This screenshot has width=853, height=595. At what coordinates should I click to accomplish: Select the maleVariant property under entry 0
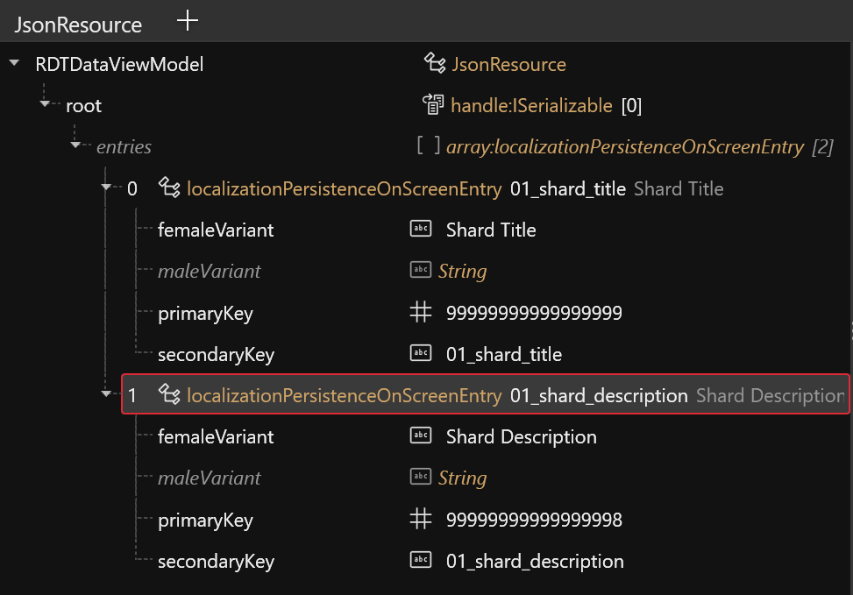pyautogui.click(x=209, y=271)
